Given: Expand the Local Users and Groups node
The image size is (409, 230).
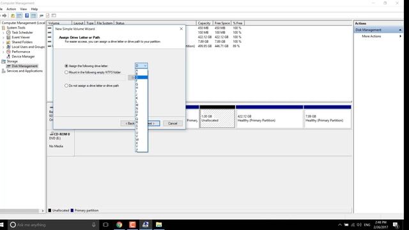Looking at the screenshot, I should (3, 47).
